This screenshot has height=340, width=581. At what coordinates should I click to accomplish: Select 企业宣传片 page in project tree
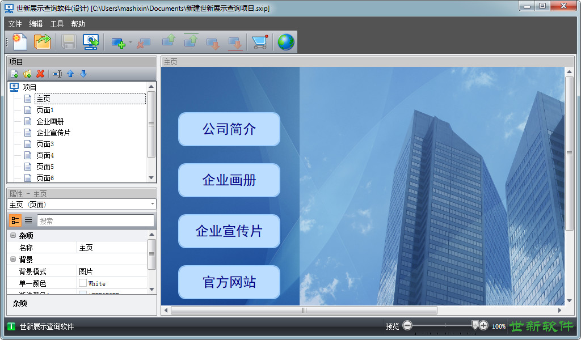53,133
